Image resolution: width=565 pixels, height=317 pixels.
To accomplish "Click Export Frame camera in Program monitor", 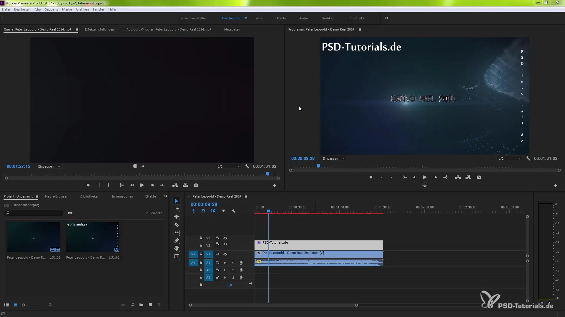I will [x=479, y=177].
